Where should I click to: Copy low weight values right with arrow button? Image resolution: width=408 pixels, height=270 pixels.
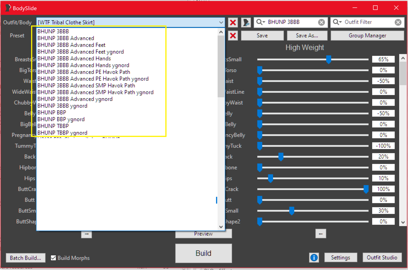tap(87, 234)
